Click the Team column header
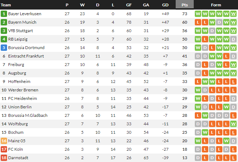Screen dimensions: 238x162 tap(6, 5)
